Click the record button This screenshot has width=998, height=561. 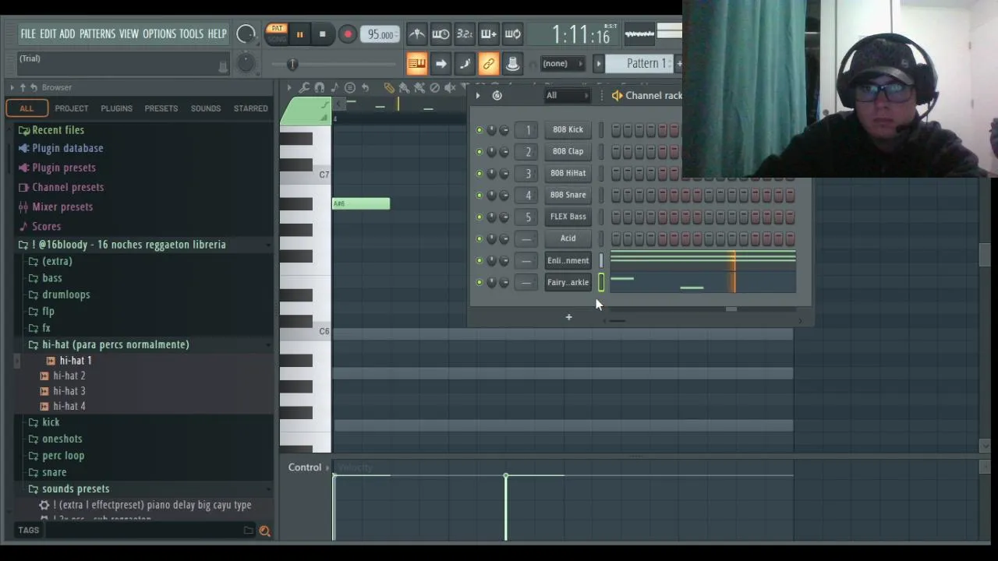pyautogui.click(x=348, y=34)
